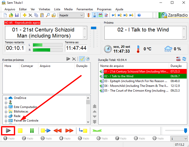Open the jingle page number dropdown
The image size is (189, 147).
179,139
